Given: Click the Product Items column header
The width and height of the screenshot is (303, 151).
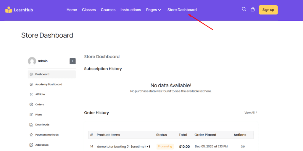Looking at the screenshot, I should [x=108, y=135].
